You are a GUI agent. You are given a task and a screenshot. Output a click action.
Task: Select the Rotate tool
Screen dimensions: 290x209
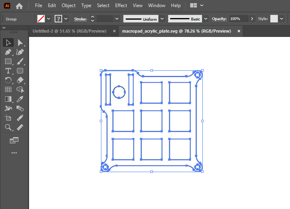click(8, 80)
